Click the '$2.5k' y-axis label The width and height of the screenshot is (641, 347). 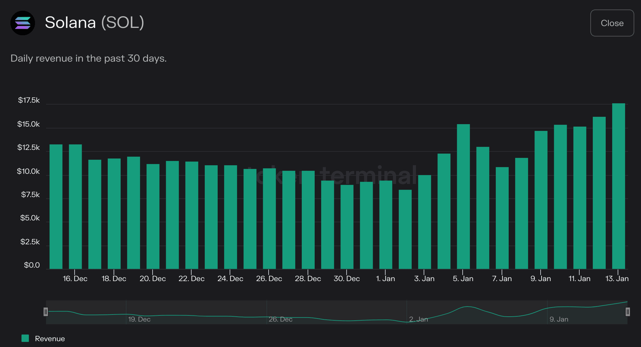coord(30,242)
